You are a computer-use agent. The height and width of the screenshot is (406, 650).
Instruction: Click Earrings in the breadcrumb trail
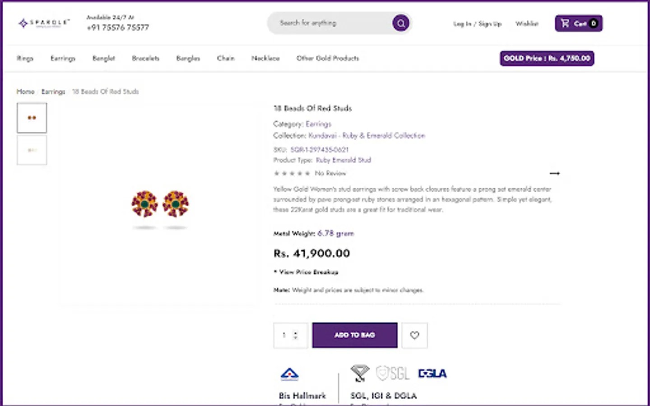tap(53, 92)
